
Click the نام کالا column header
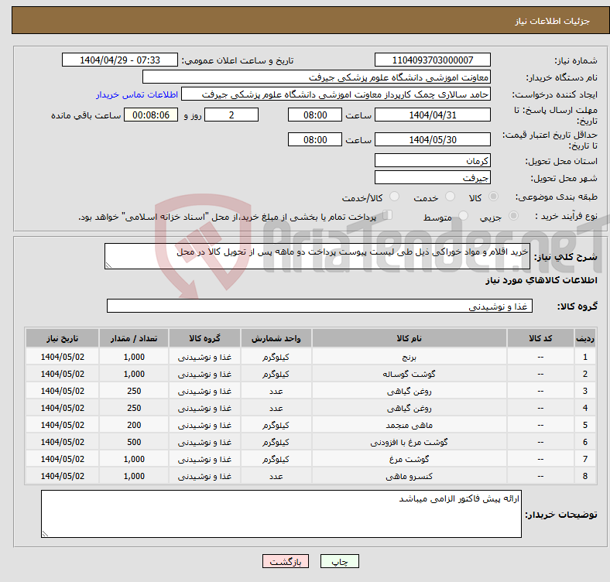pos(409,338)
